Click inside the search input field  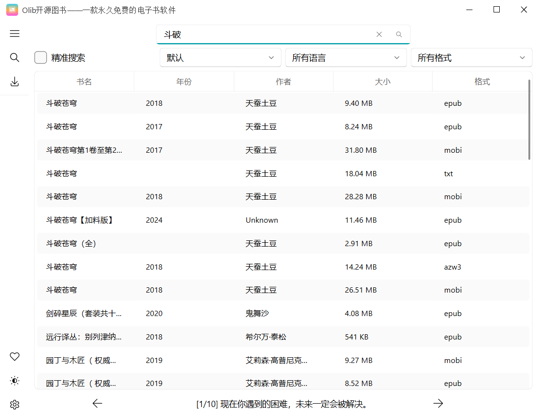click(x=268, y=34)
